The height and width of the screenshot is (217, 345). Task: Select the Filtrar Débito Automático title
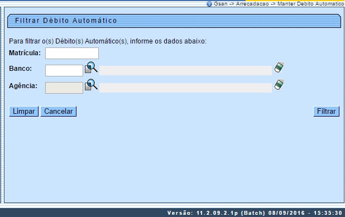coord(66,21)
